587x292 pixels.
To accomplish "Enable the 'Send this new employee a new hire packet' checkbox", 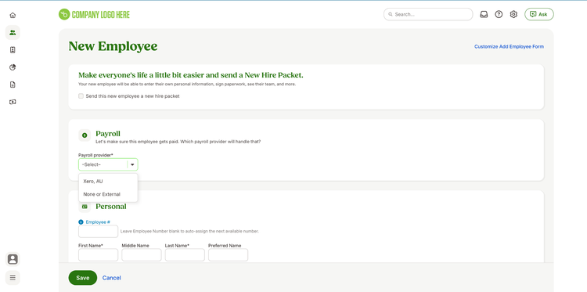I will [81, 96].
